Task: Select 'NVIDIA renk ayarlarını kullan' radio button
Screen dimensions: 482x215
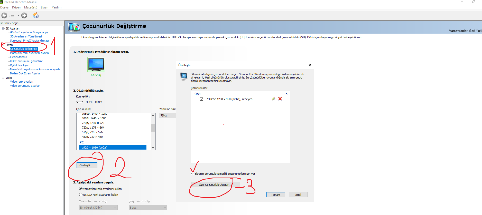Action: (x=81, y=195)
